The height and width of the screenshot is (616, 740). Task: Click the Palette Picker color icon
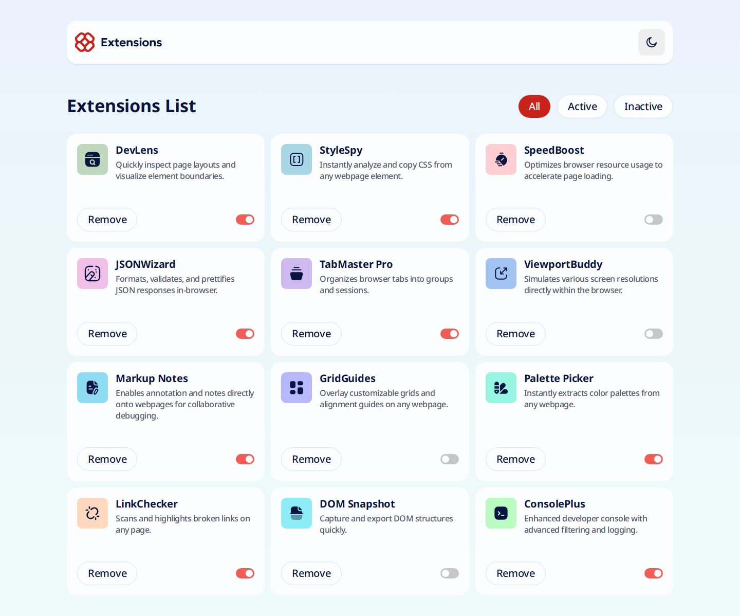(x=501, y=388)
